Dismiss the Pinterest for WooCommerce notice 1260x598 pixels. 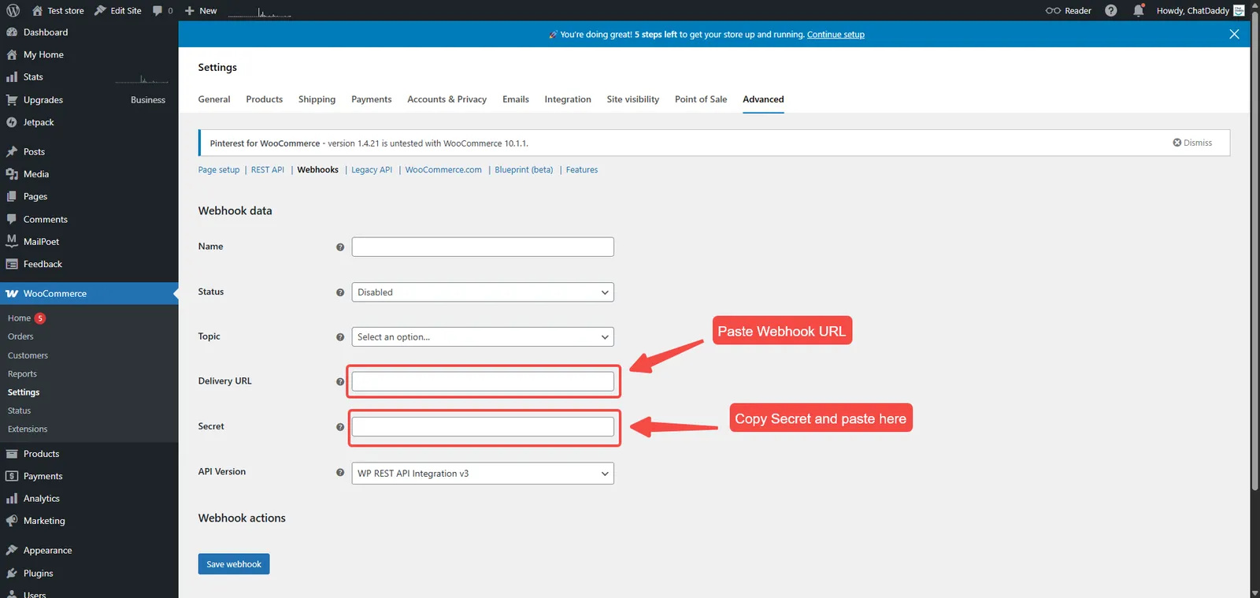pos(1192,143)
